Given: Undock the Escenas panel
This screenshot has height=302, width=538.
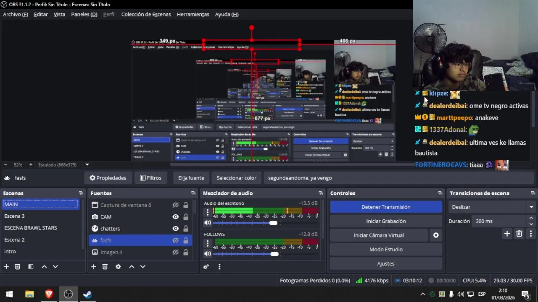Looking at the screenshot, I should pyautogui.click(x=81, y=193).
